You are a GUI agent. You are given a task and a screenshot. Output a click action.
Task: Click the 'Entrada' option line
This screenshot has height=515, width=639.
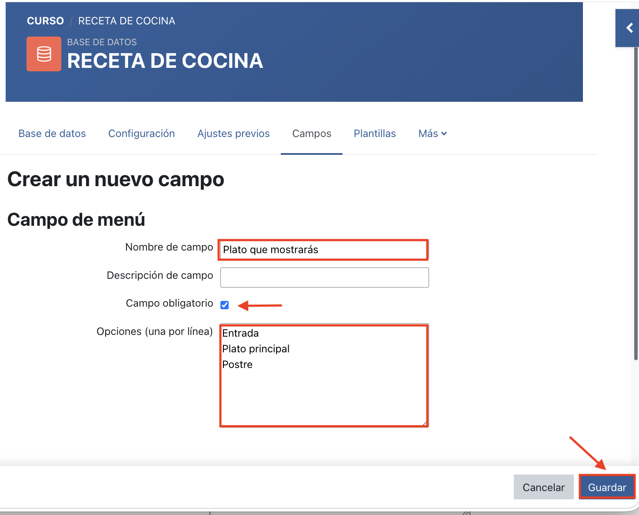pyautogui.click(x=240, y=333)
